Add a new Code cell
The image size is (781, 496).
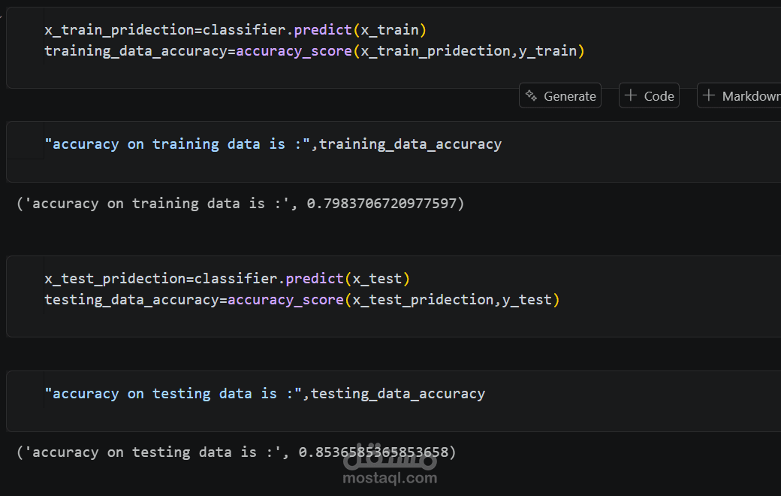pos(650,95)
